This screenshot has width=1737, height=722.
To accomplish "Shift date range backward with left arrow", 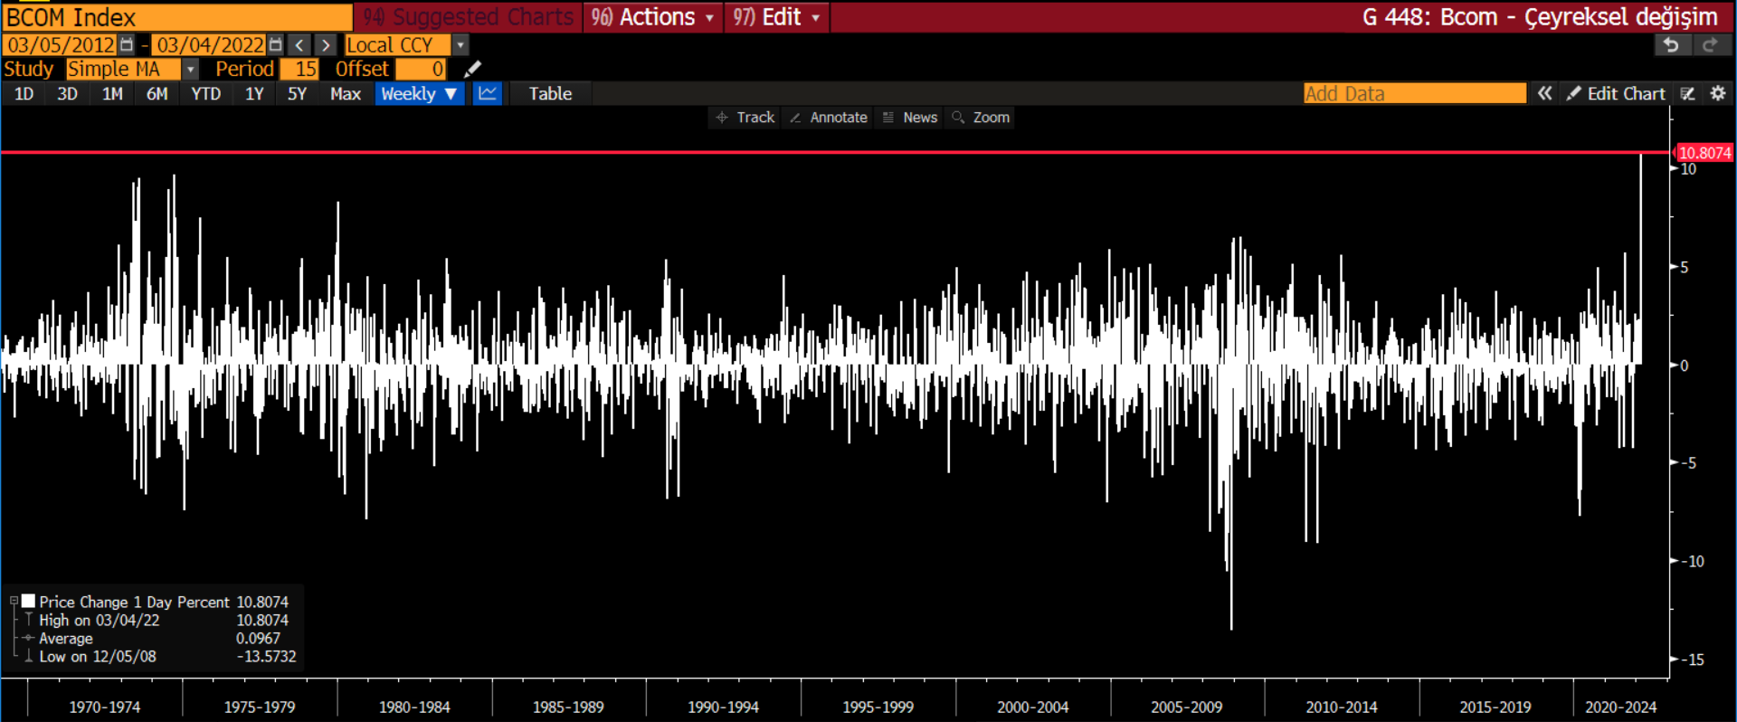I will click(299, 44).
